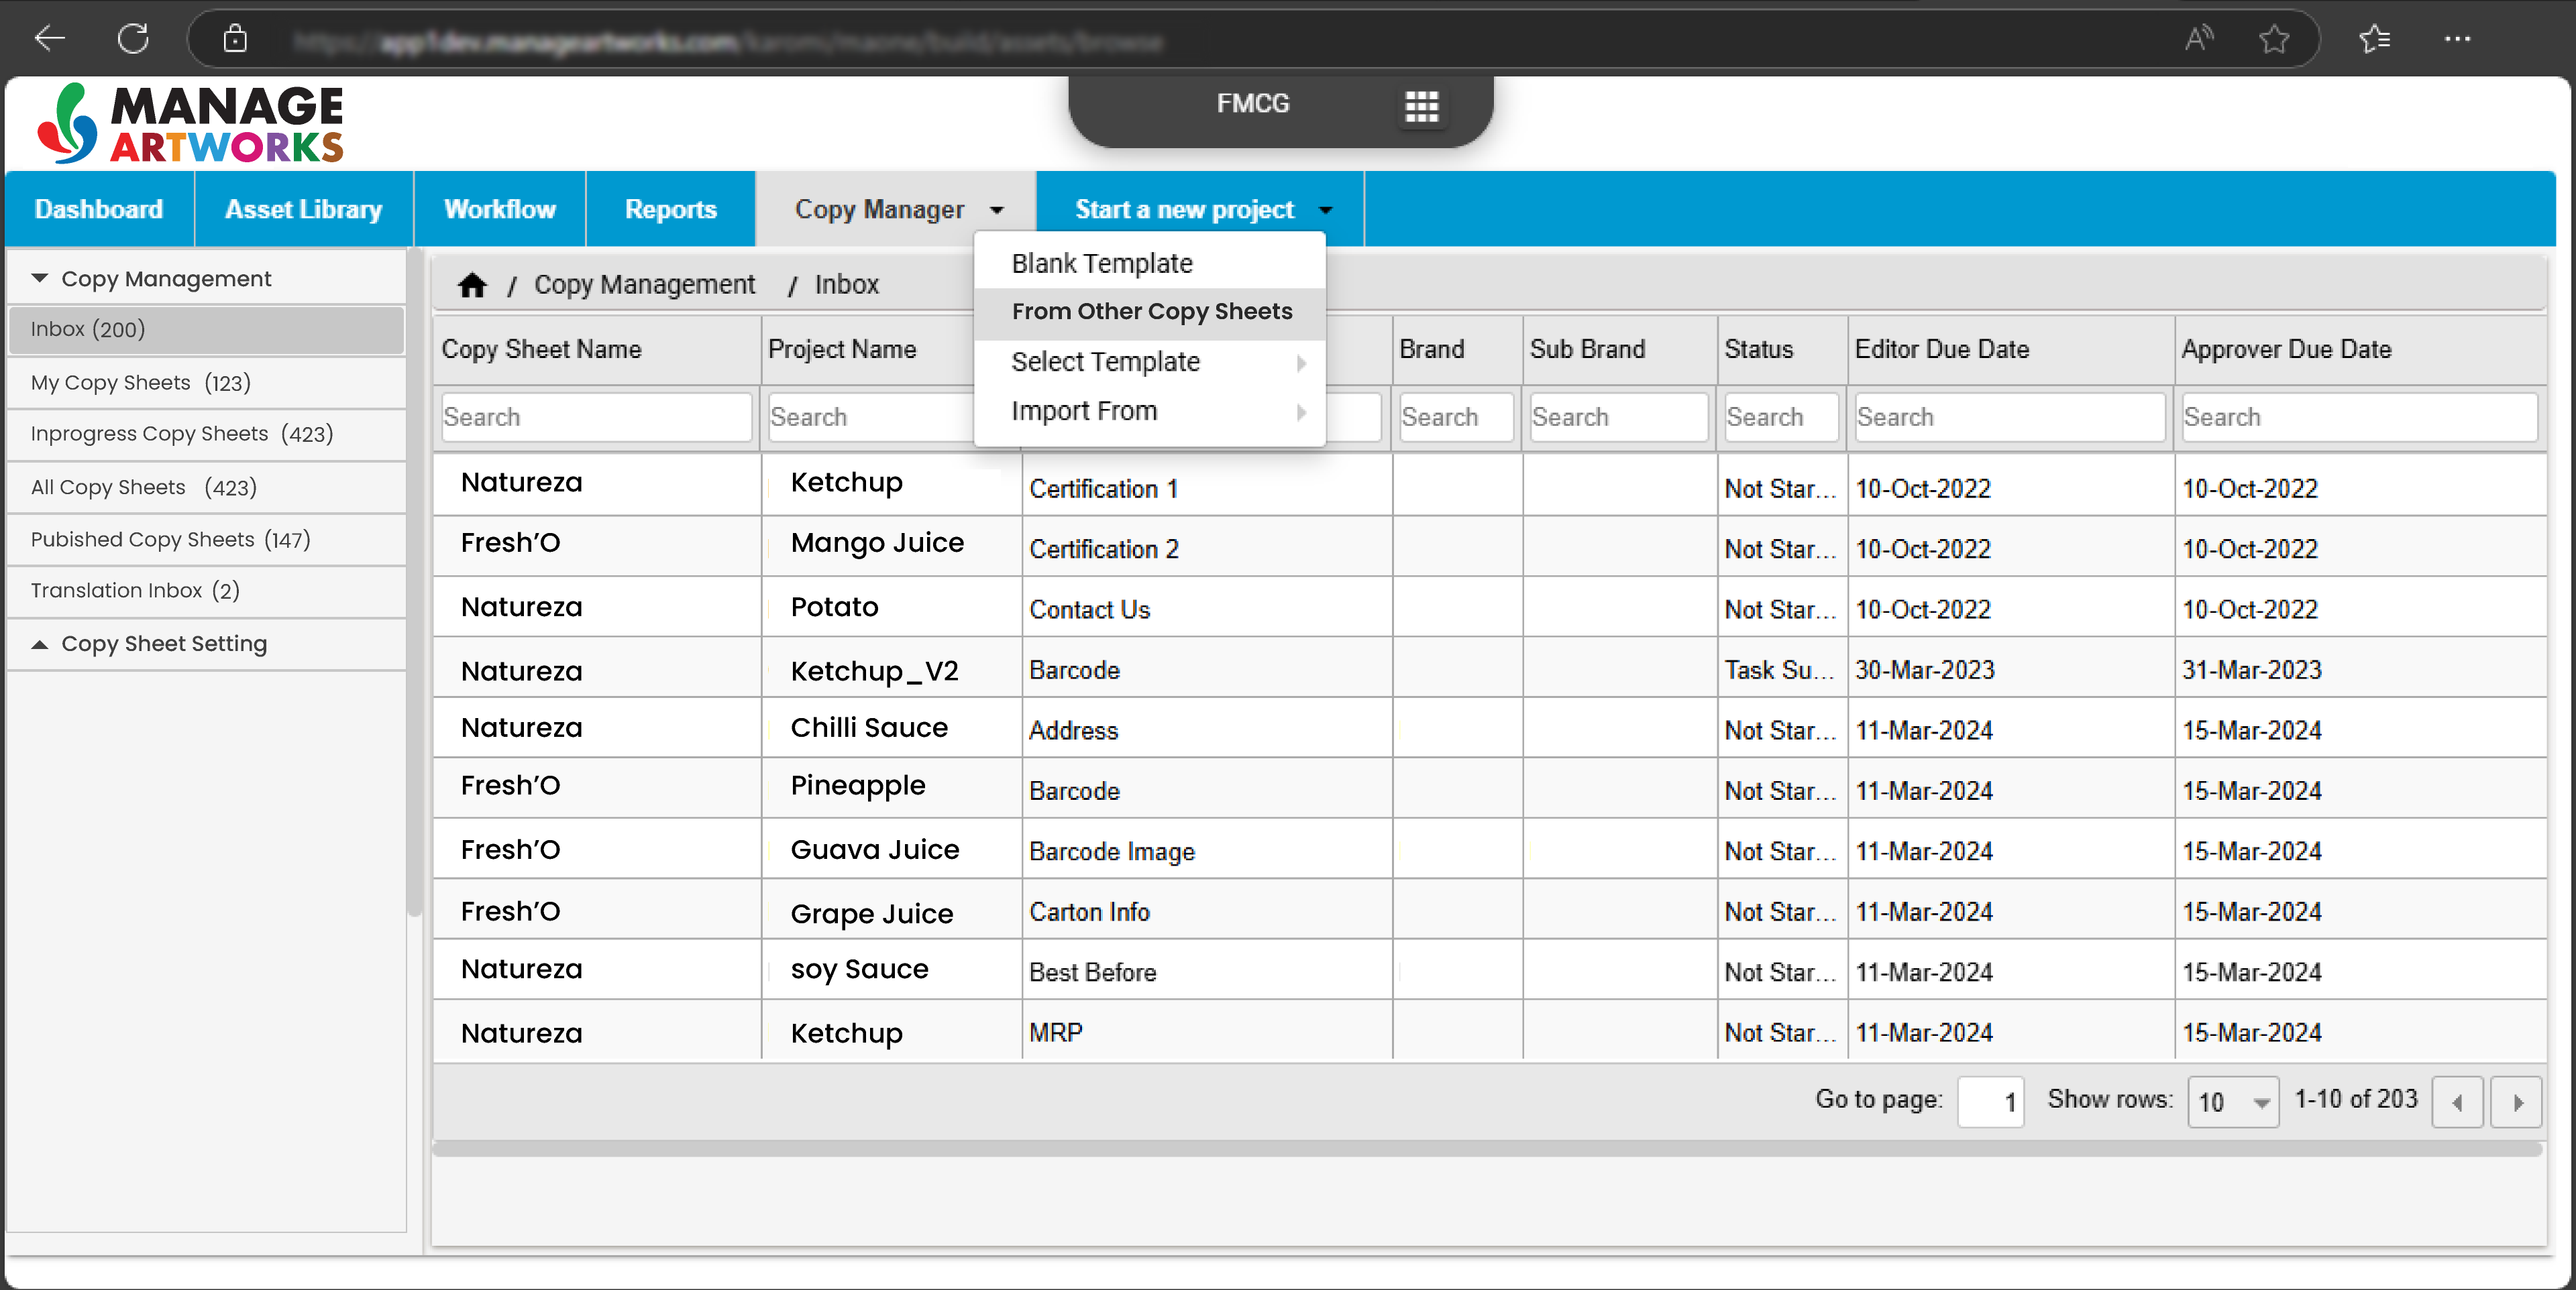2576x1290 pixels.
Task: Go to next page arrow in pagination
Action: [2517, 1102]
